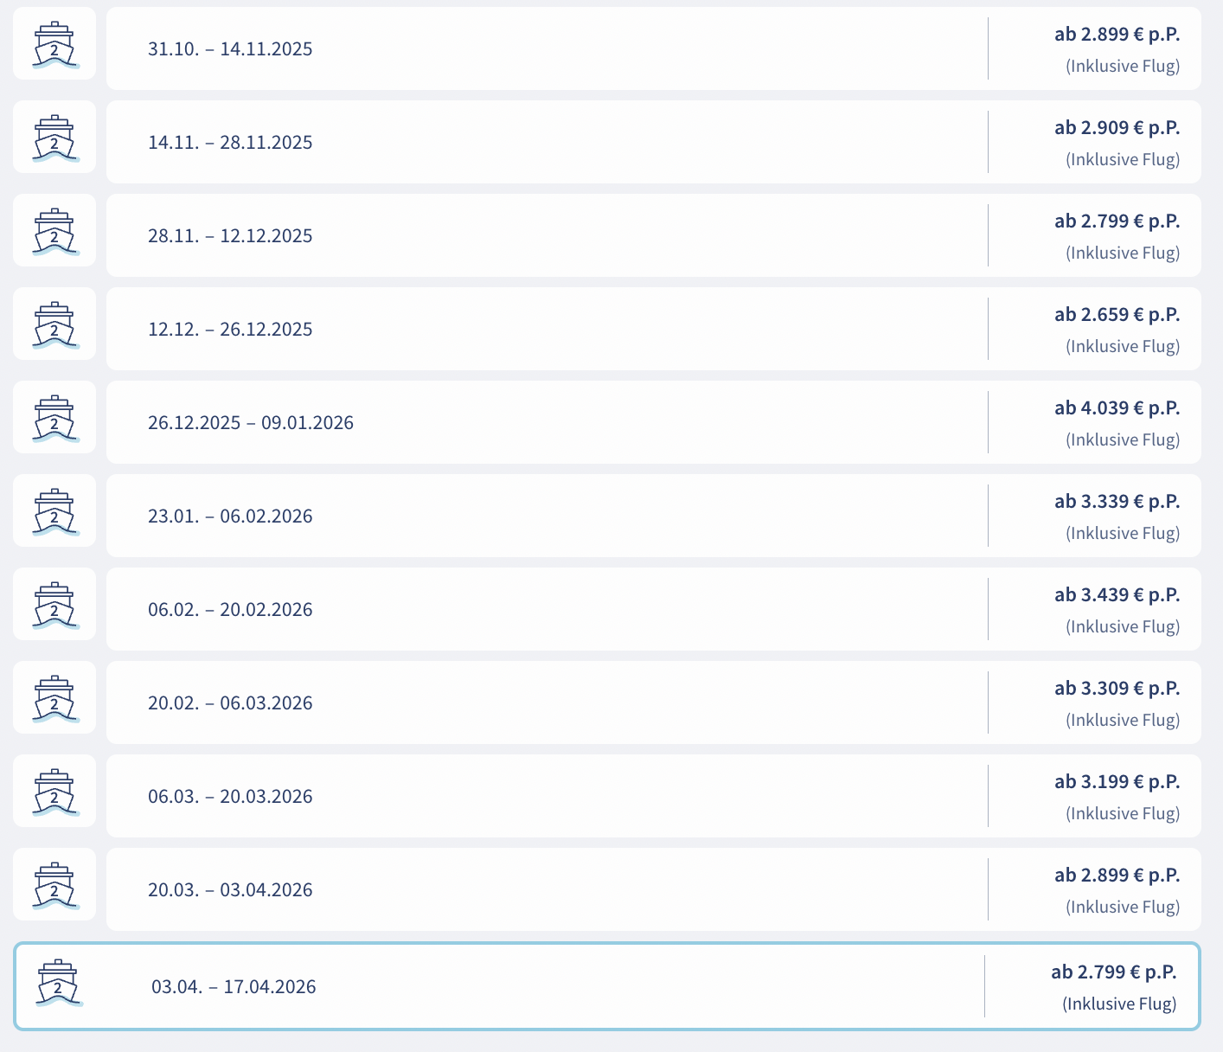1223x1052 pixels.
Task: Click ship icon beside 20.02. – 06.03.2026
Action: tap(54, 698)
